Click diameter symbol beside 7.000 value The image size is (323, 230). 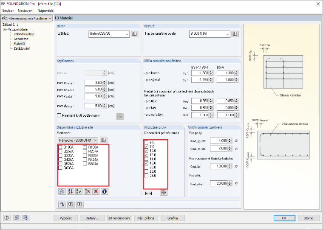(236, 149)
